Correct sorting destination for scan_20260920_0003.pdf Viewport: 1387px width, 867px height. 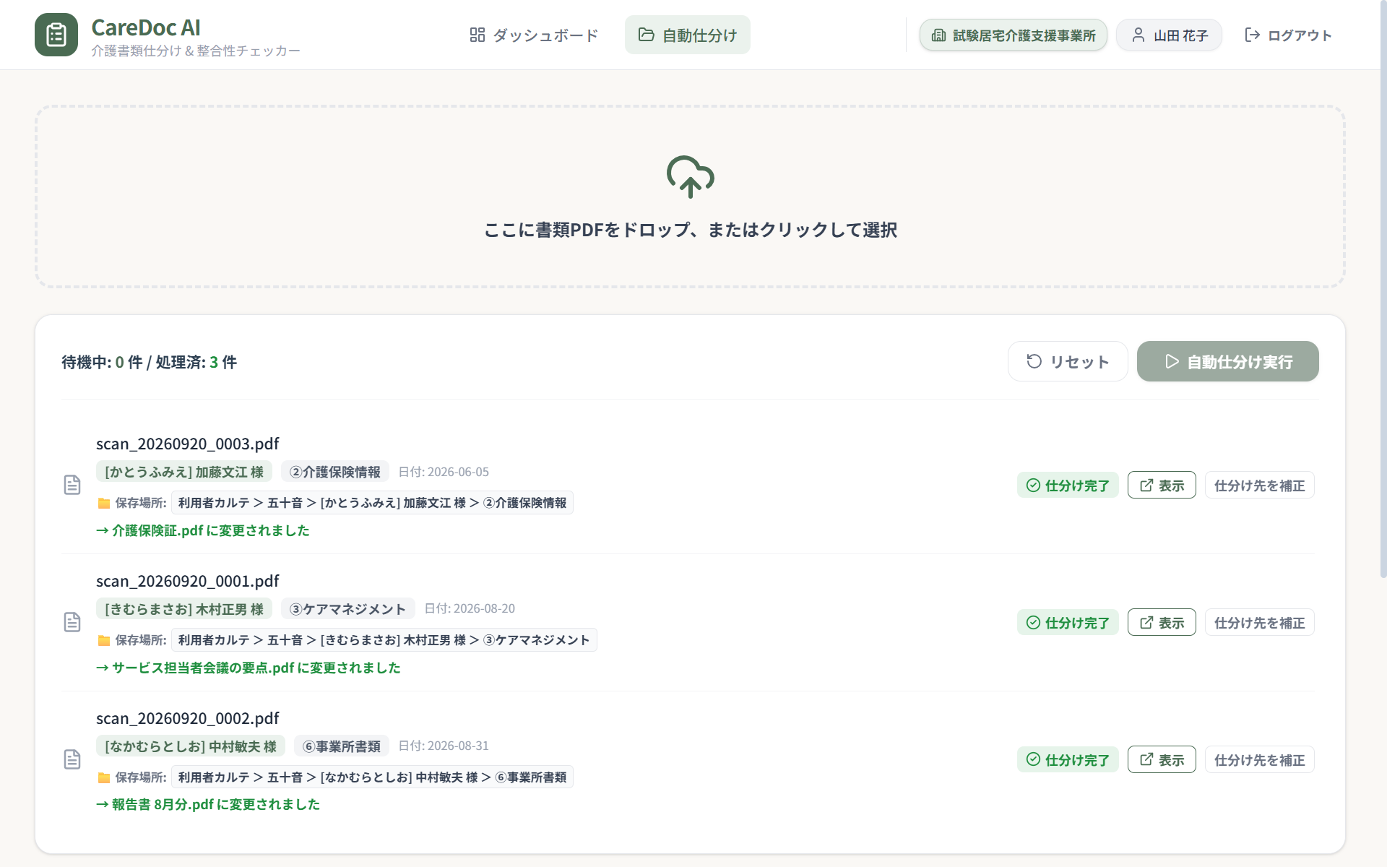pos(1259,485)
